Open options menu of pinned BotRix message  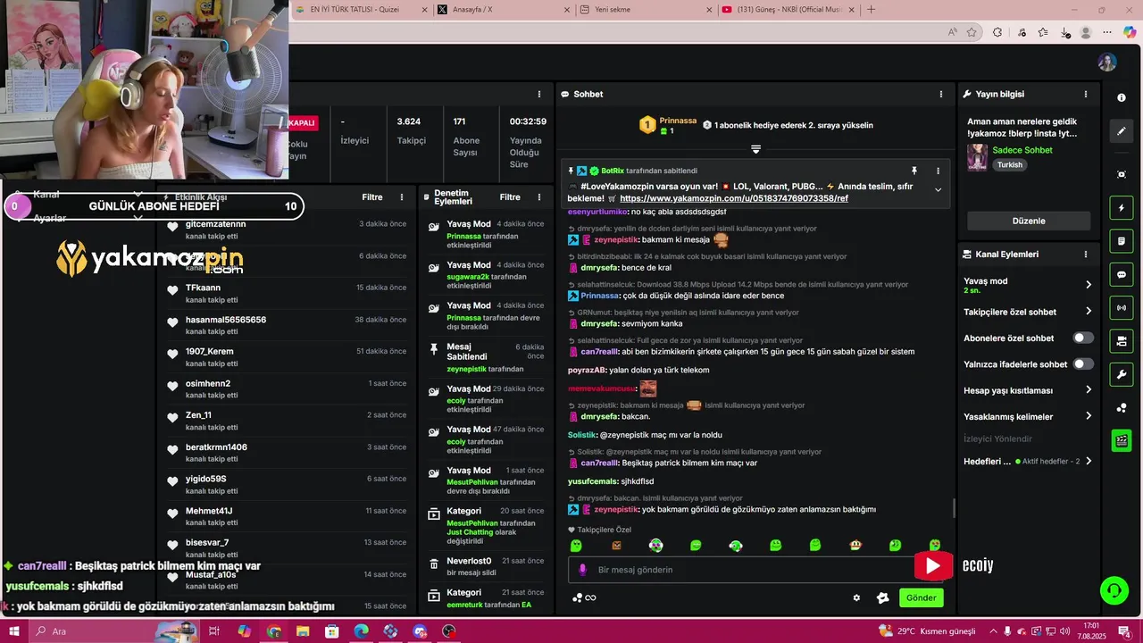(x=938, y=171)
